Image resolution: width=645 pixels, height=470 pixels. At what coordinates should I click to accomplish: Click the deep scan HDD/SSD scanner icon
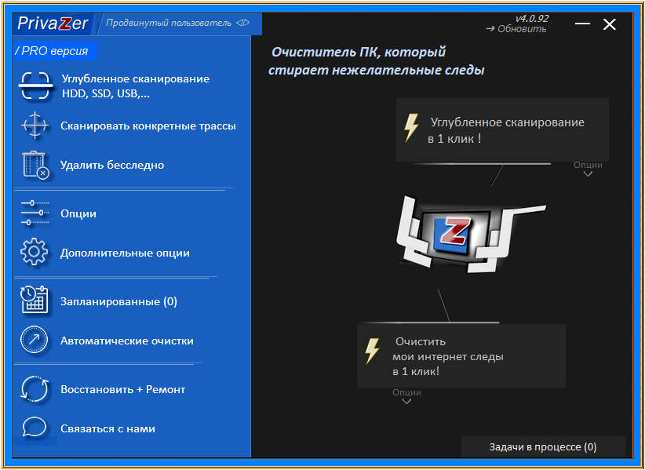(35, 86)
